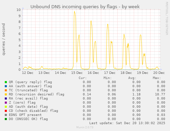The height and width of the screenshot is (131, 170).
Task: Click the 16 Dec peak near 8
Action: (91, 21)
